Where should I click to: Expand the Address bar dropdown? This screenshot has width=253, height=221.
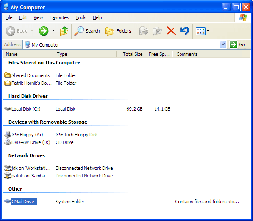(223, 44)
